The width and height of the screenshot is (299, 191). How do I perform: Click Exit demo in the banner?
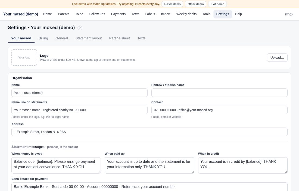click(217, 4)
